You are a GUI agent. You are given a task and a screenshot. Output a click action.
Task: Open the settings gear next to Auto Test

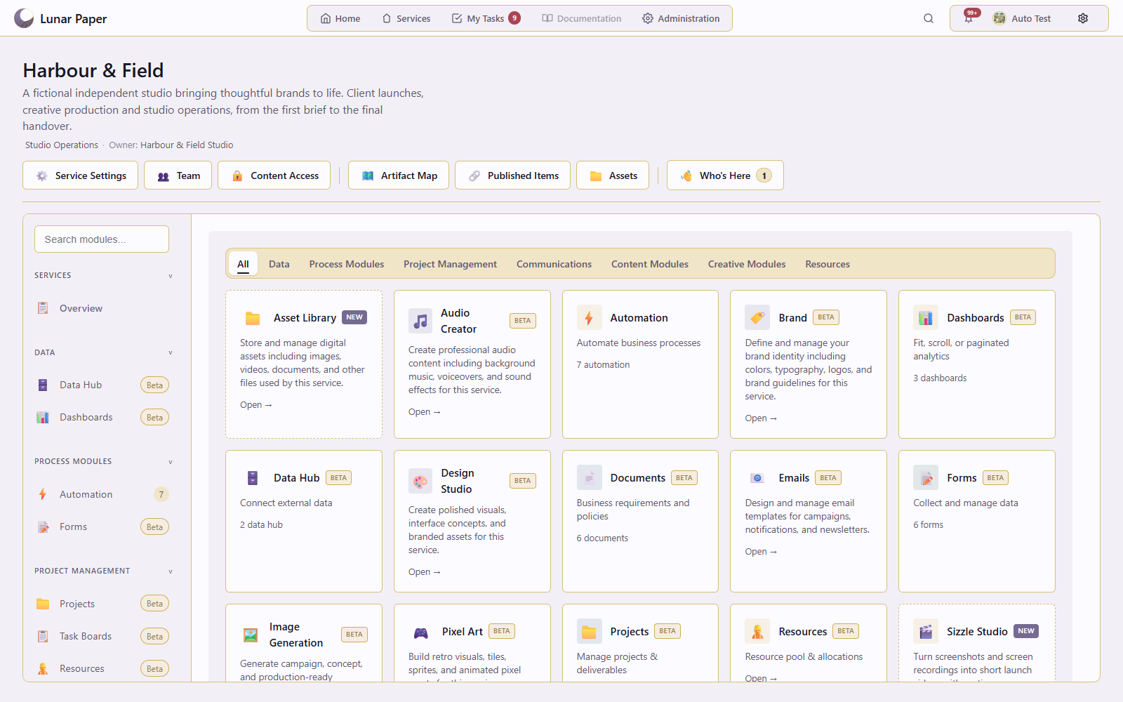click(1083, 18)
